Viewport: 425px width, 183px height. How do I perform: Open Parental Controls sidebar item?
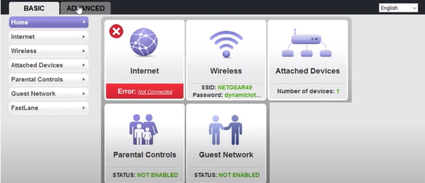pyautogui.click(x=49, y=79)
